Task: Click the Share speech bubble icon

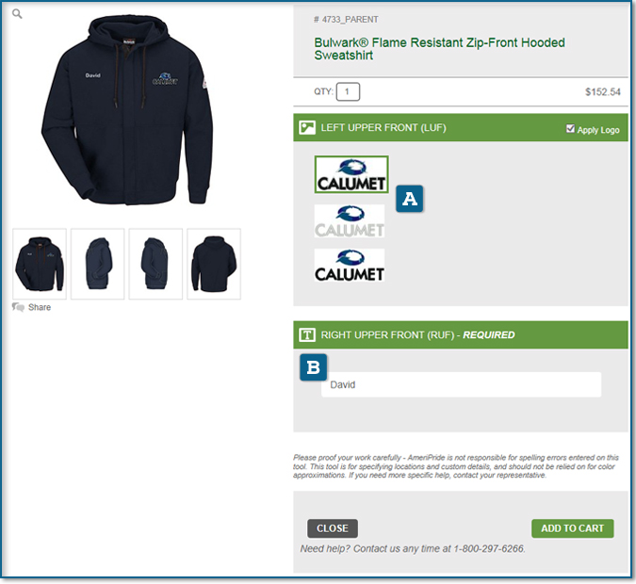Action: tap(18, 307)
